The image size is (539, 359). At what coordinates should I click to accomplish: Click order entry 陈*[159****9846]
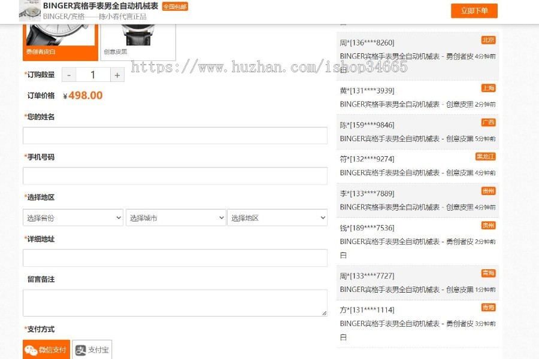pos(417,132)
